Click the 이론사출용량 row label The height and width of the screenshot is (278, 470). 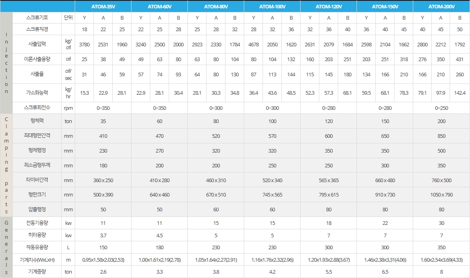[37, 59]
